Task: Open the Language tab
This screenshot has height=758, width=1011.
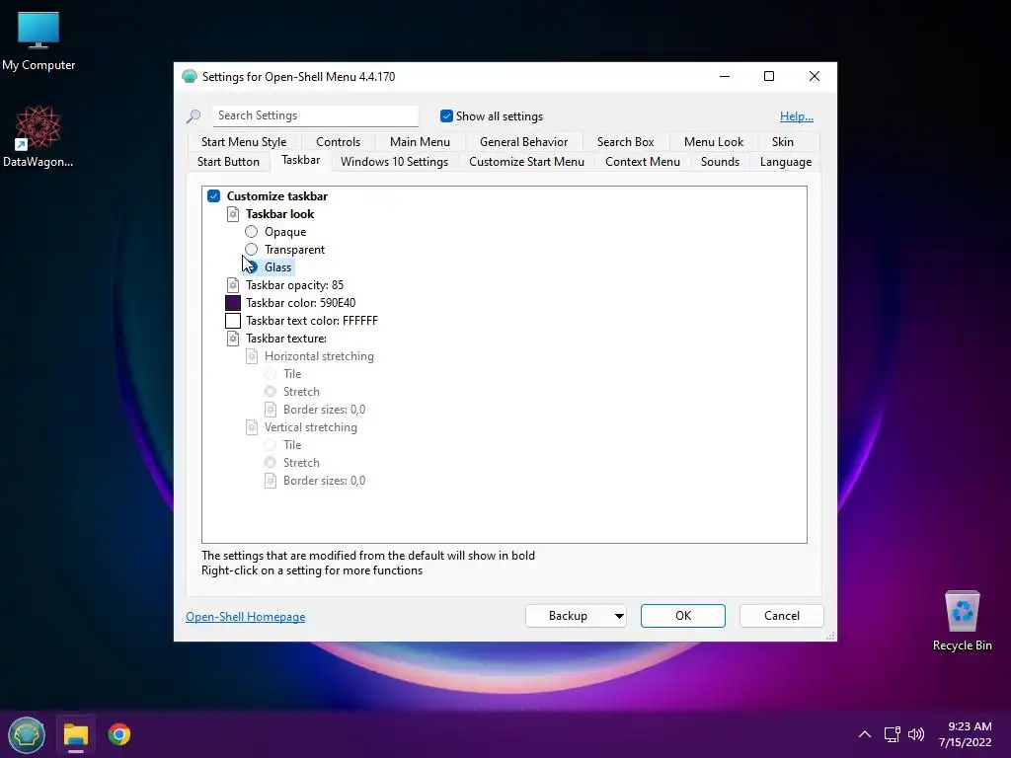Action: click(x=786, y=162)
